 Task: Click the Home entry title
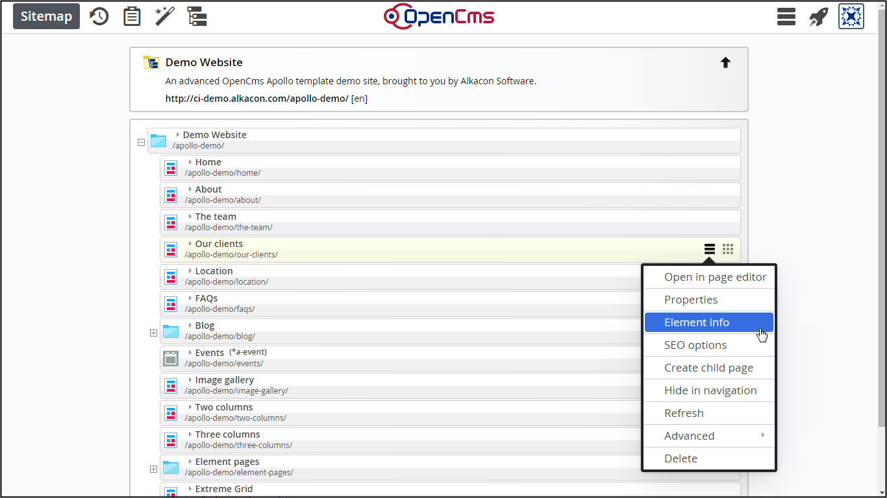(208, 162)
